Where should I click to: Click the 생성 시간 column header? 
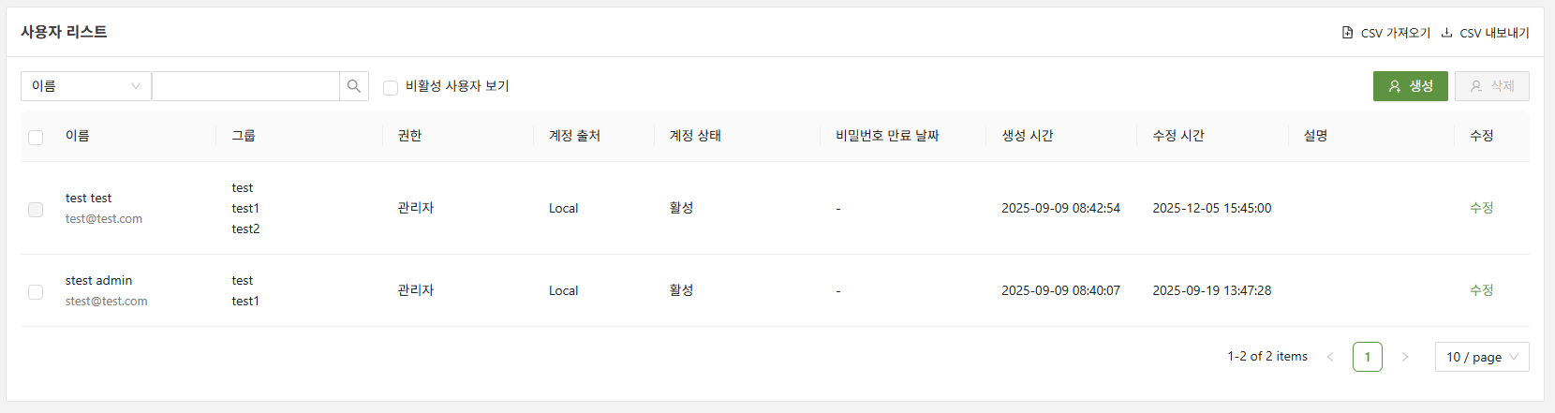pos(1028,136)
